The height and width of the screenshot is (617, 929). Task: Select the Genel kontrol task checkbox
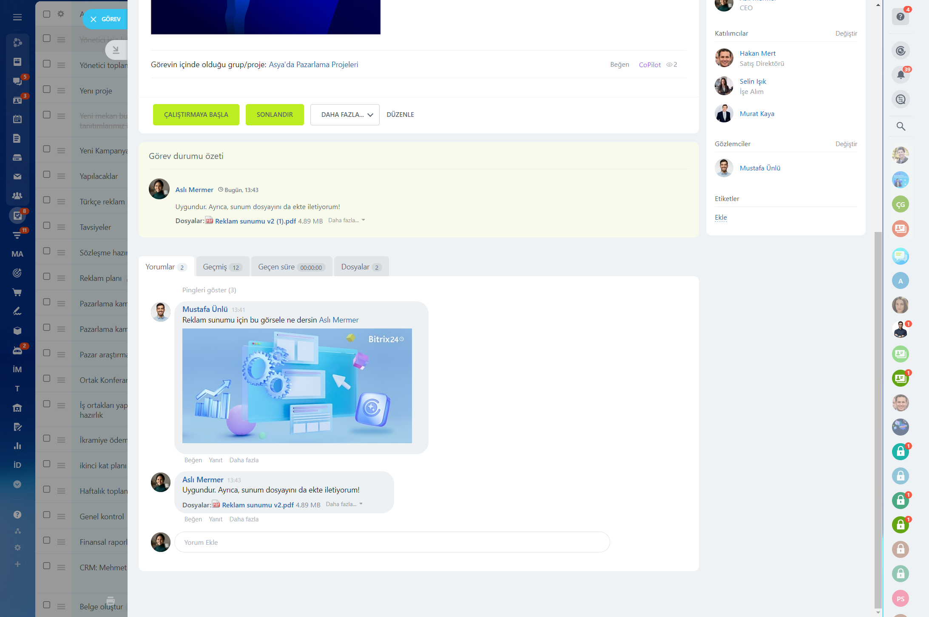coord(47,515)
